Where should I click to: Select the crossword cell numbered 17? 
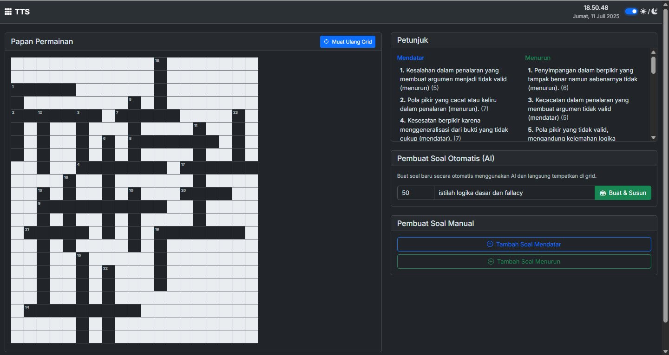pos(186,168)
